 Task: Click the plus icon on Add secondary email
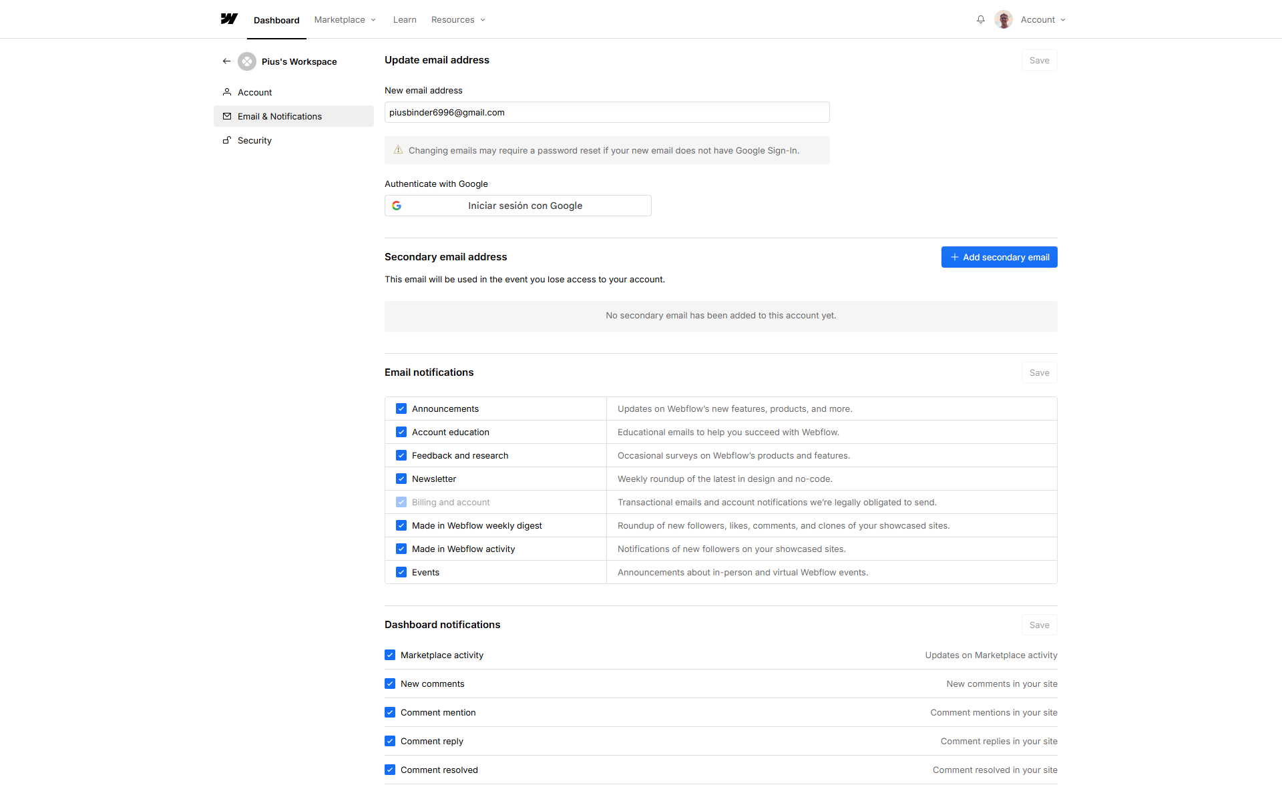point(955,257)
